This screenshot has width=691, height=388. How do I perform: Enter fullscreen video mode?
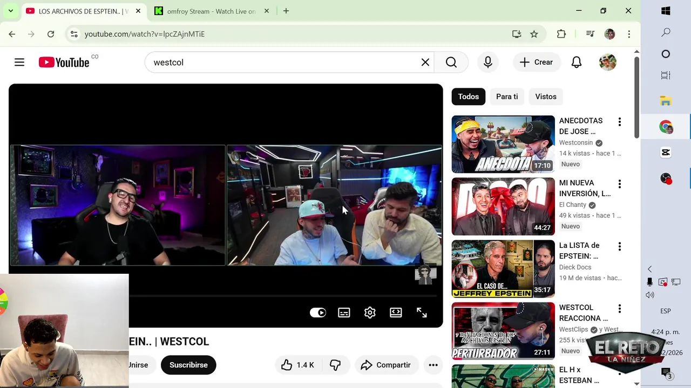coord(422,313)
